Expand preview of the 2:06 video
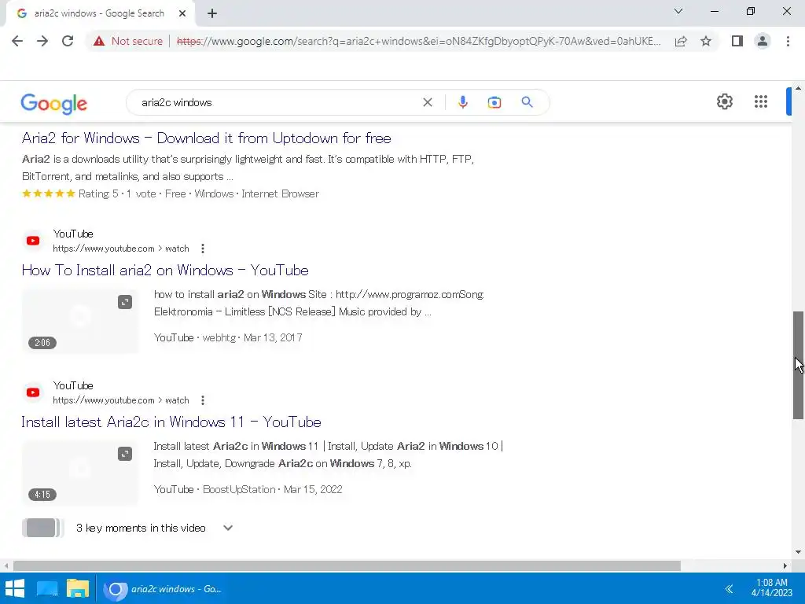The image size is (805, 604). pos(125,302)
